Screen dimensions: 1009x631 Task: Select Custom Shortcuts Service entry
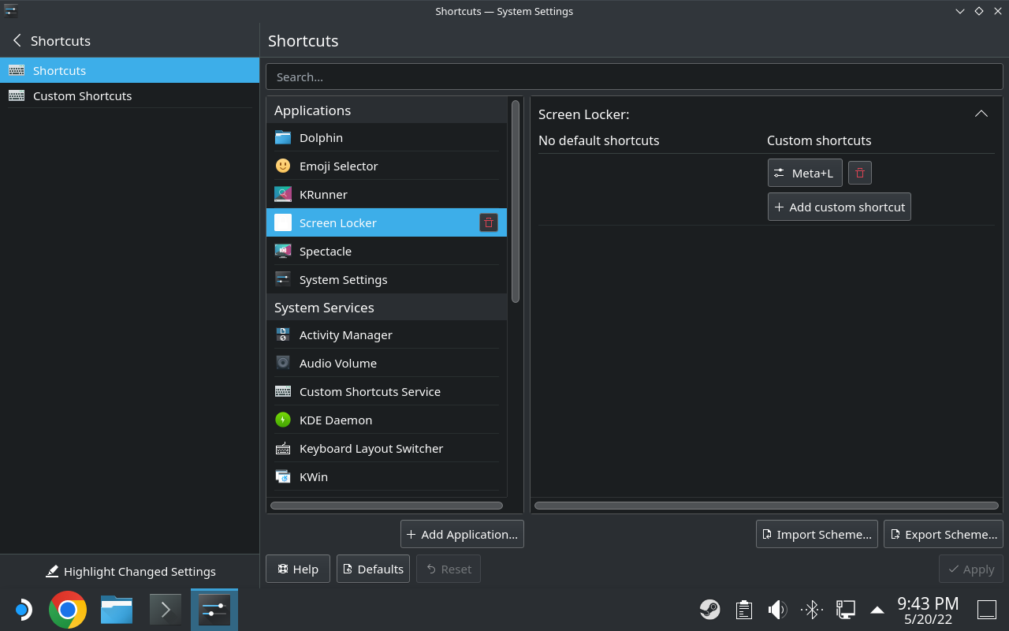pyautogui.click(x=386, y=391)
